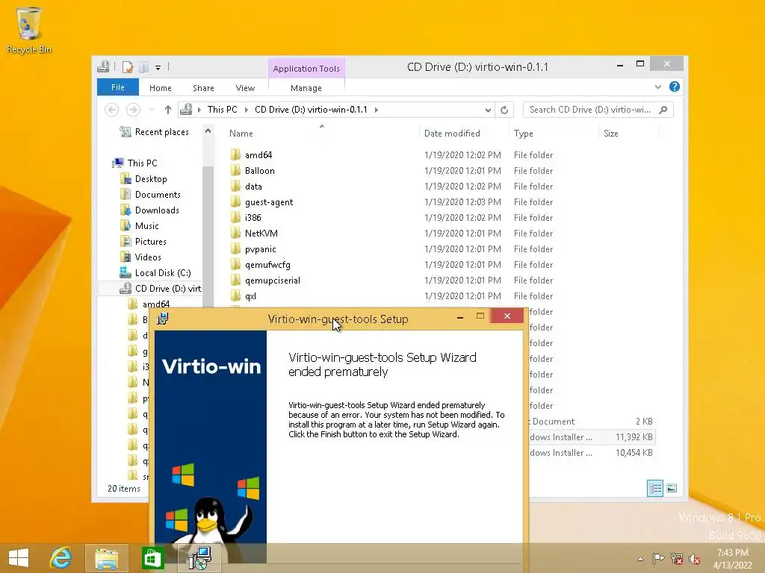Switch to the Home ribbon tab
Screen dimensions: 765x573
click(x=161, y=88)
